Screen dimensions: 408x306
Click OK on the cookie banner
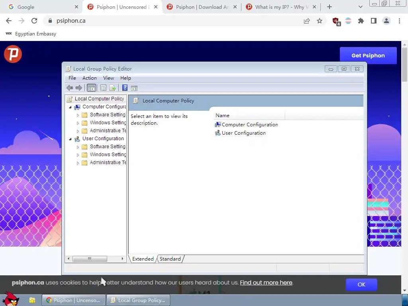pyautogui.click(x=361, y=284)
